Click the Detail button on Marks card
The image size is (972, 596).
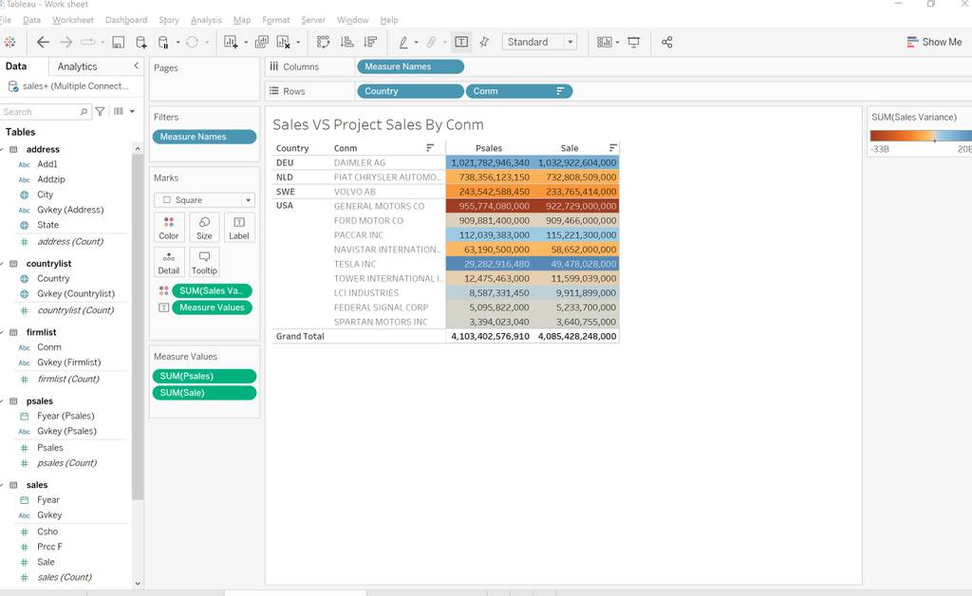pos(169,263)
